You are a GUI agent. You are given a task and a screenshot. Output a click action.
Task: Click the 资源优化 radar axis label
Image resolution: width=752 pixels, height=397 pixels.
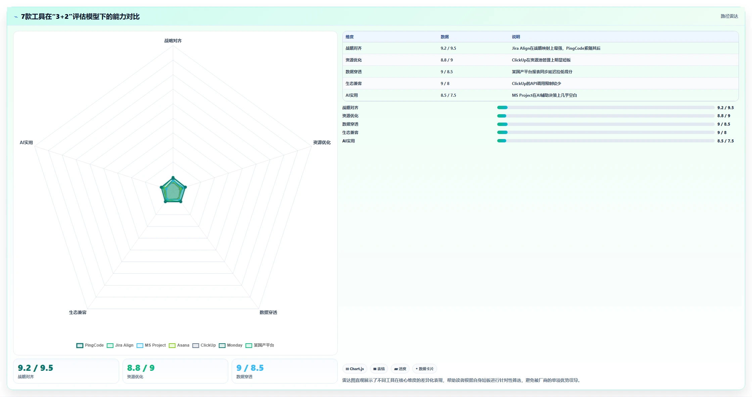(x=322, y=142)
